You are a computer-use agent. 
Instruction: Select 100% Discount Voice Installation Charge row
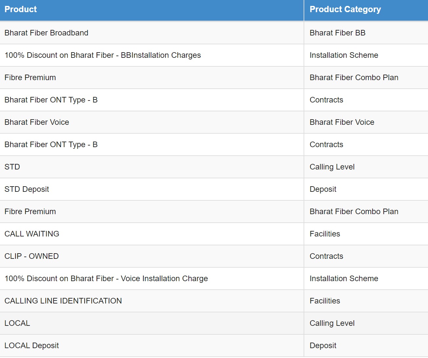click(x=214, y=279)
